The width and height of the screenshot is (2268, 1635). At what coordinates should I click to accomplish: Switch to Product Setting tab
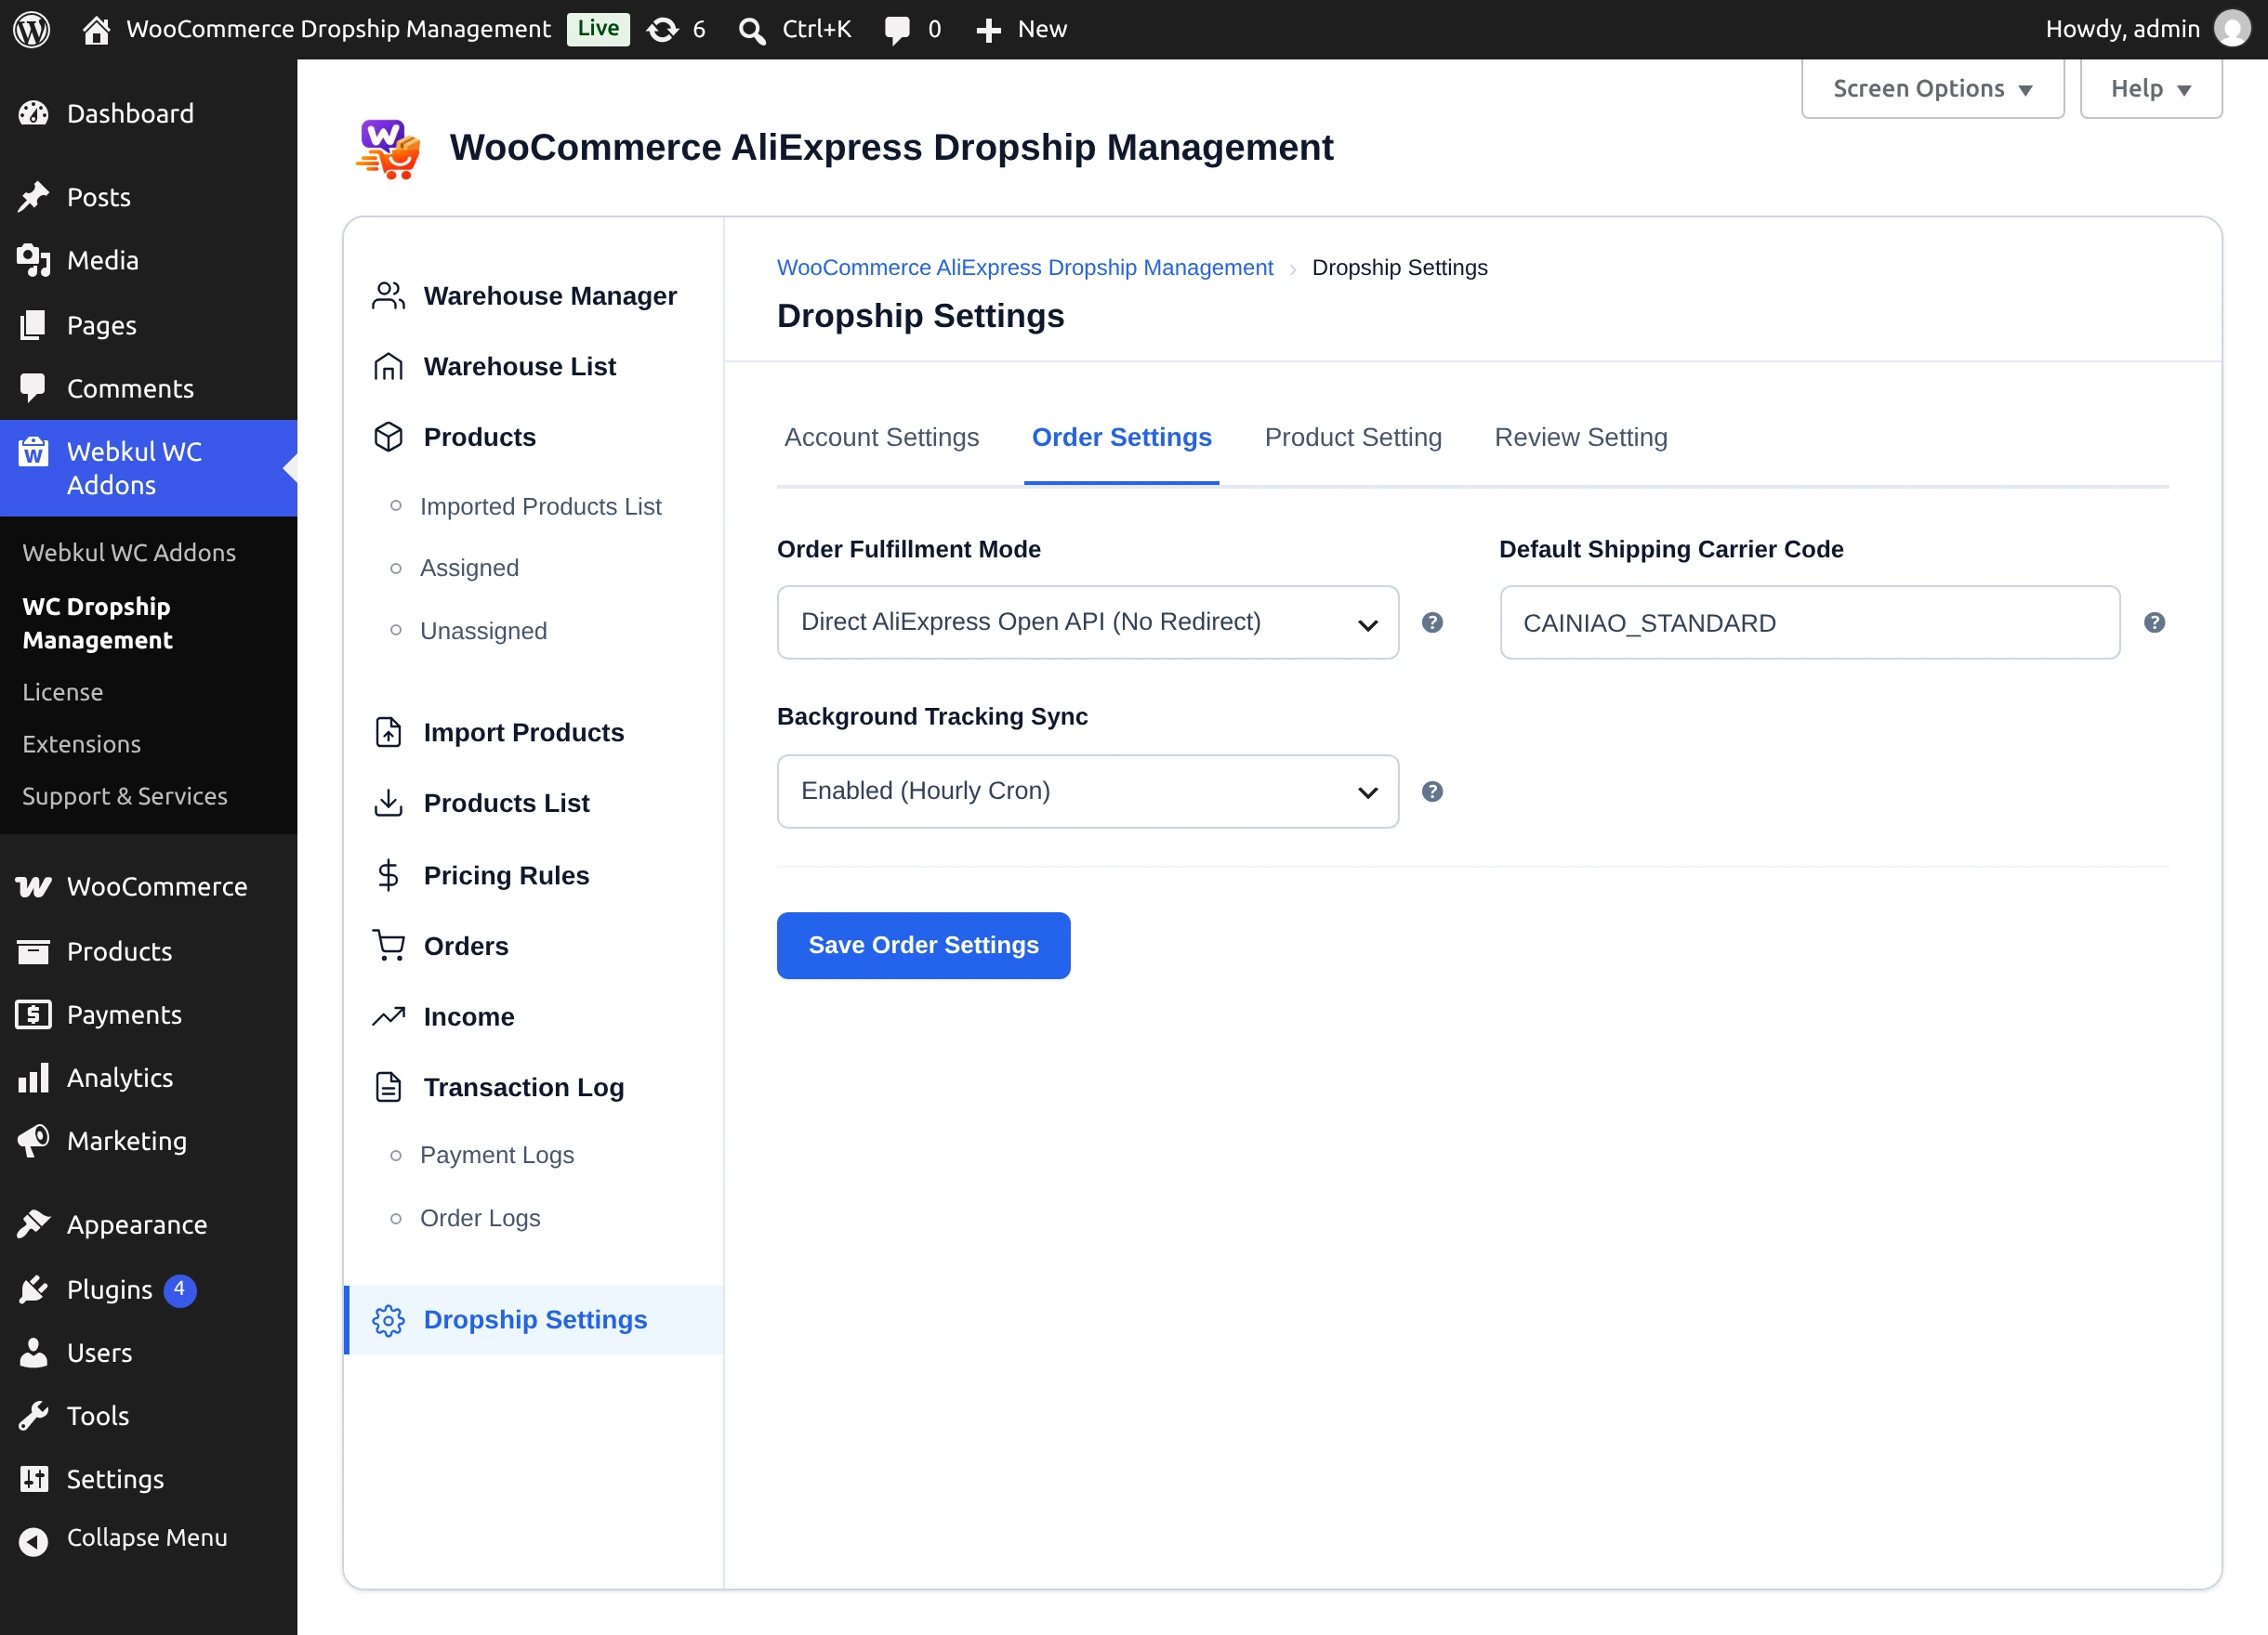click(x=1353, y=437)
